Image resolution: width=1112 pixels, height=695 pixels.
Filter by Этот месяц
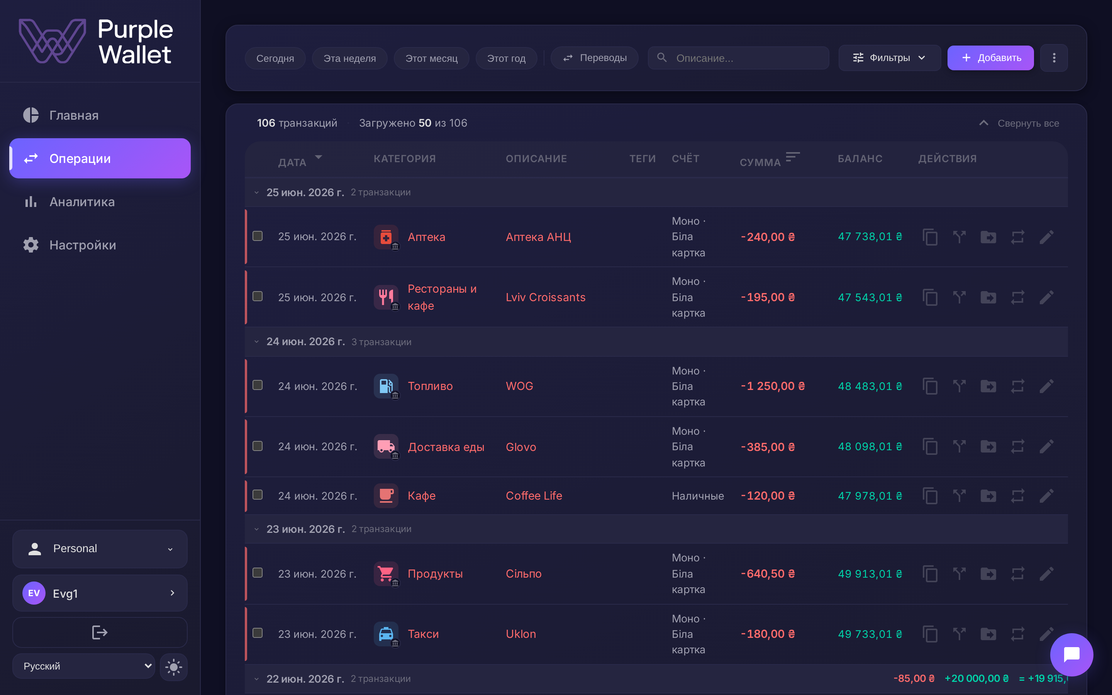[431, 58]
